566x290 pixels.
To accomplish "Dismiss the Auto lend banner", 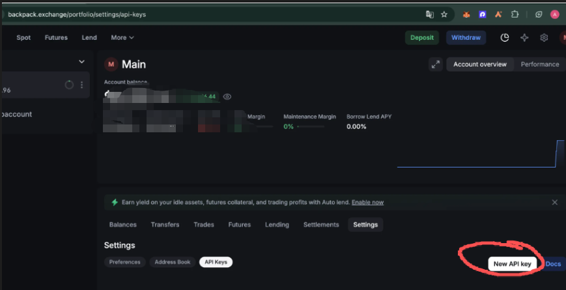I will [x=555, y=202].
